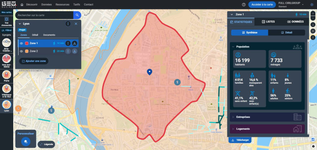Click the Télécharger button
Image resolution: width=317 pixels, height=150 pixels.
240,140
